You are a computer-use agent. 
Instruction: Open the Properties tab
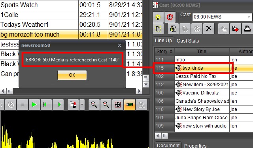(195, 146)
